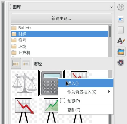Select the 环境 theme folder
The image size is (127, 124).
coord(59,46)
